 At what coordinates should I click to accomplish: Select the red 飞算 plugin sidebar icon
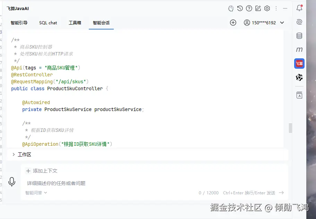pos(299,64)
